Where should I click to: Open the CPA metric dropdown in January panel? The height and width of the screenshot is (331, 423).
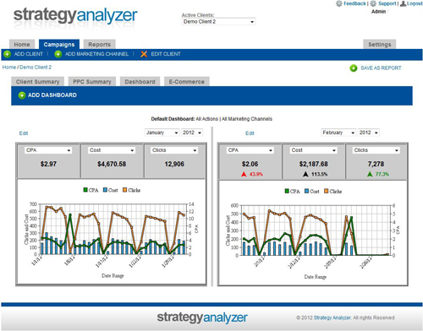[x=48, y=150]
